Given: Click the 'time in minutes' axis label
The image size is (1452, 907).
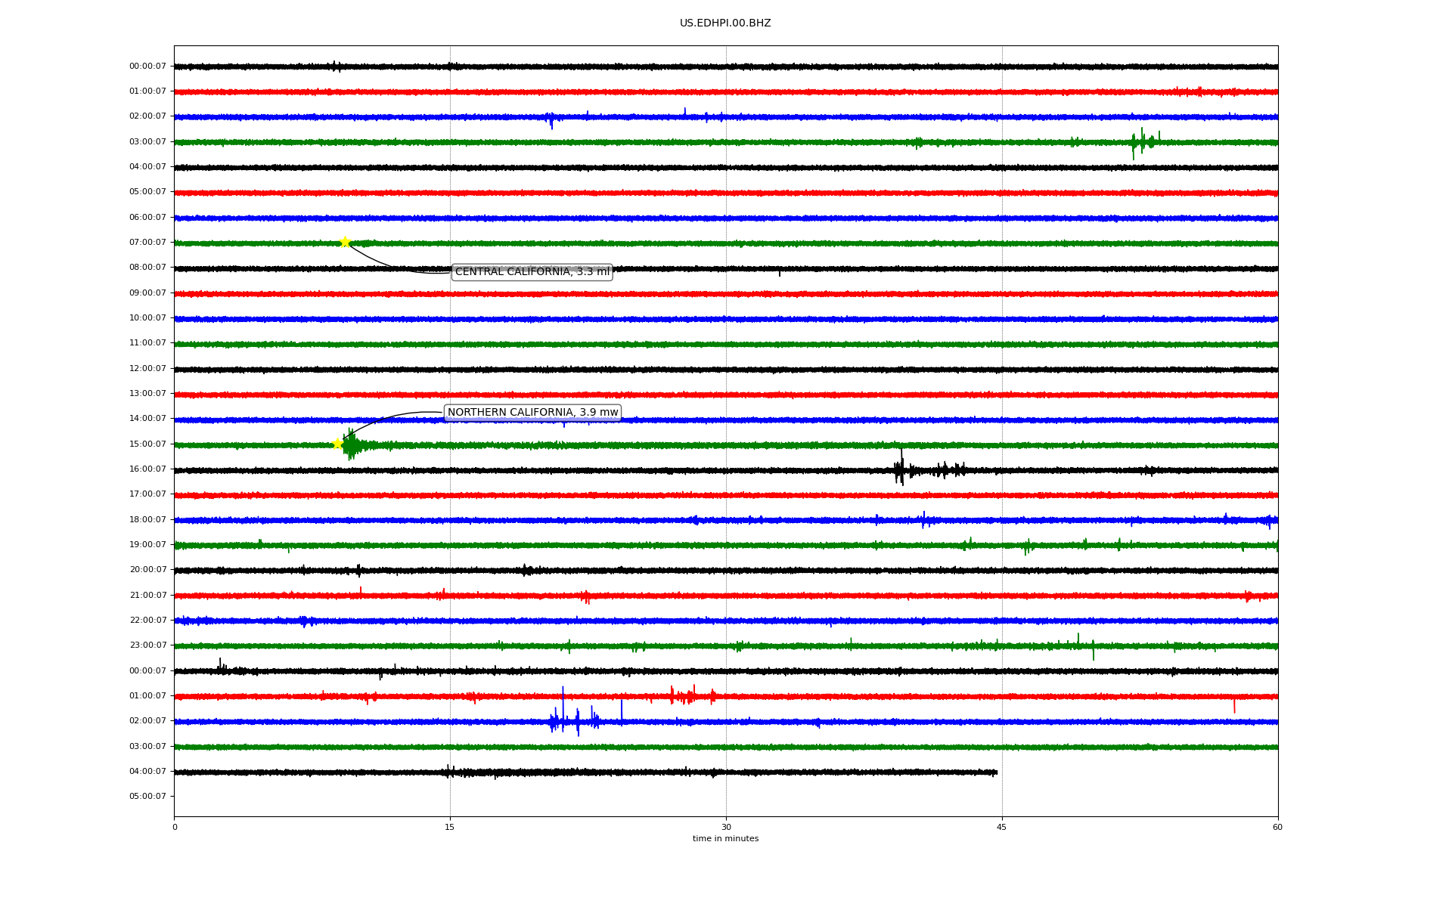Looking at the screenshot, I should click(x=725, y=839).
